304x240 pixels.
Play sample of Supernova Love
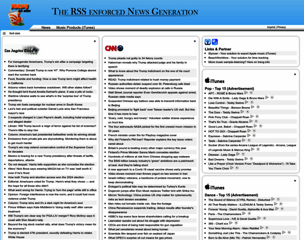coord(259,218)
